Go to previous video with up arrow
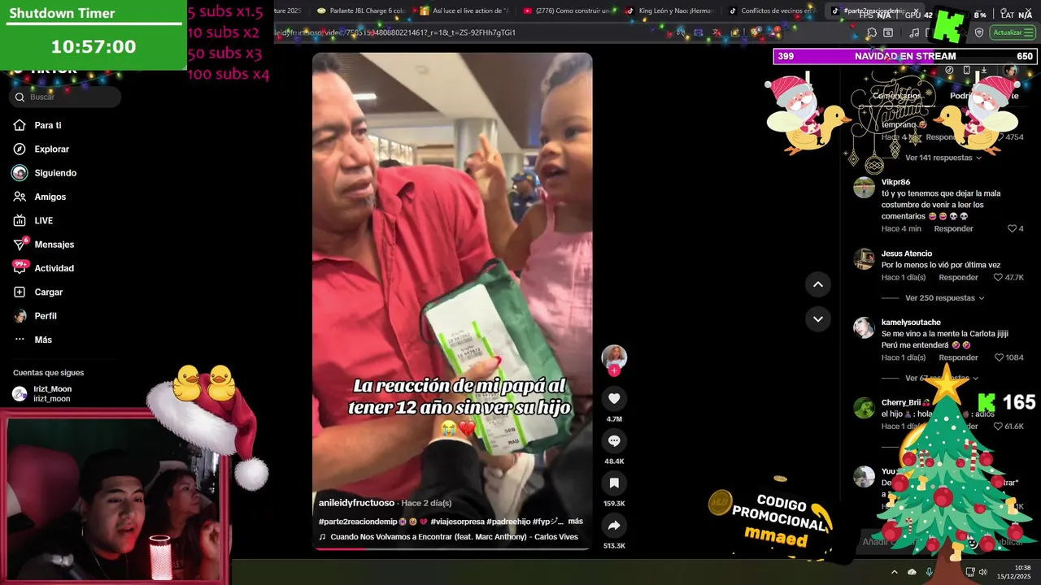 click(817, 284)
